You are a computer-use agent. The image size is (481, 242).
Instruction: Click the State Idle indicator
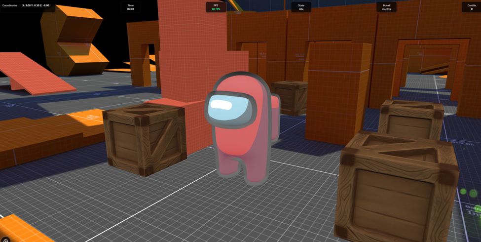(x=301, y=7)
